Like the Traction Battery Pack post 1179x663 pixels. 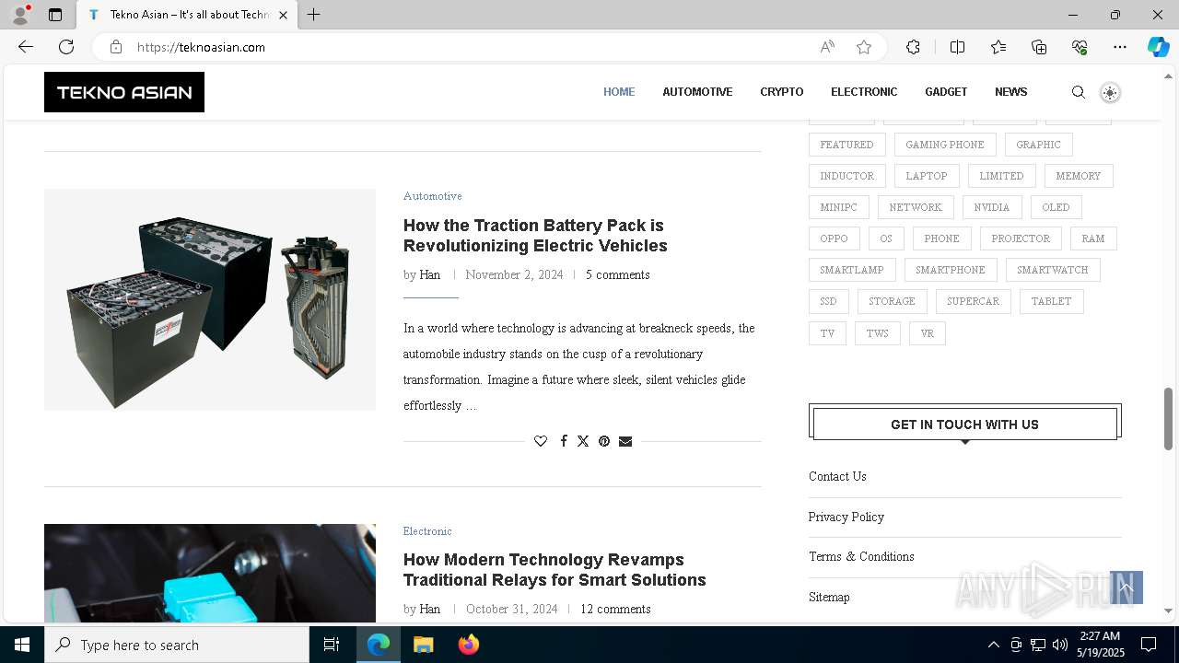[541, 441]
